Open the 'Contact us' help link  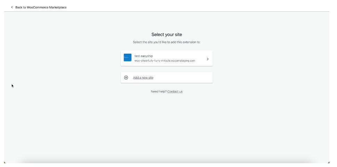pos(175,91)
